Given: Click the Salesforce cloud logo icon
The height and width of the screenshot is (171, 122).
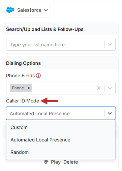Looking at the screenshot, I should (x=10, y=10).
